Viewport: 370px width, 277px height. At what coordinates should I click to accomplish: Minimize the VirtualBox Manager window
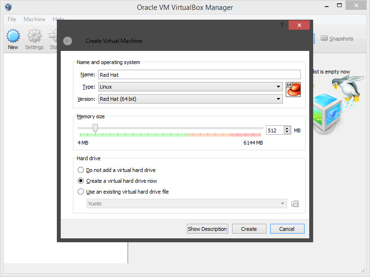pyautogui.click(x=327, y=7)
